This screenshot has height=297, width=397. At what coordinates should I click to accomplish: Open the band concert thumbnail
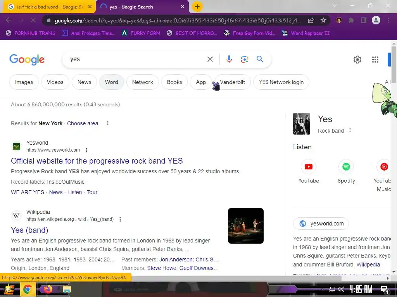pos(245,226)
